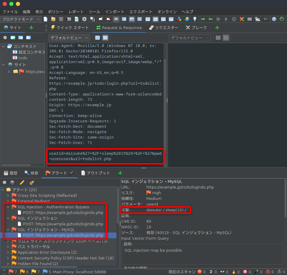The width and height of the screenshot is (287, 275).
Task: Open the プロテクトモード mode dropdown
Action: pyautogui.click(x=20, y=19)
